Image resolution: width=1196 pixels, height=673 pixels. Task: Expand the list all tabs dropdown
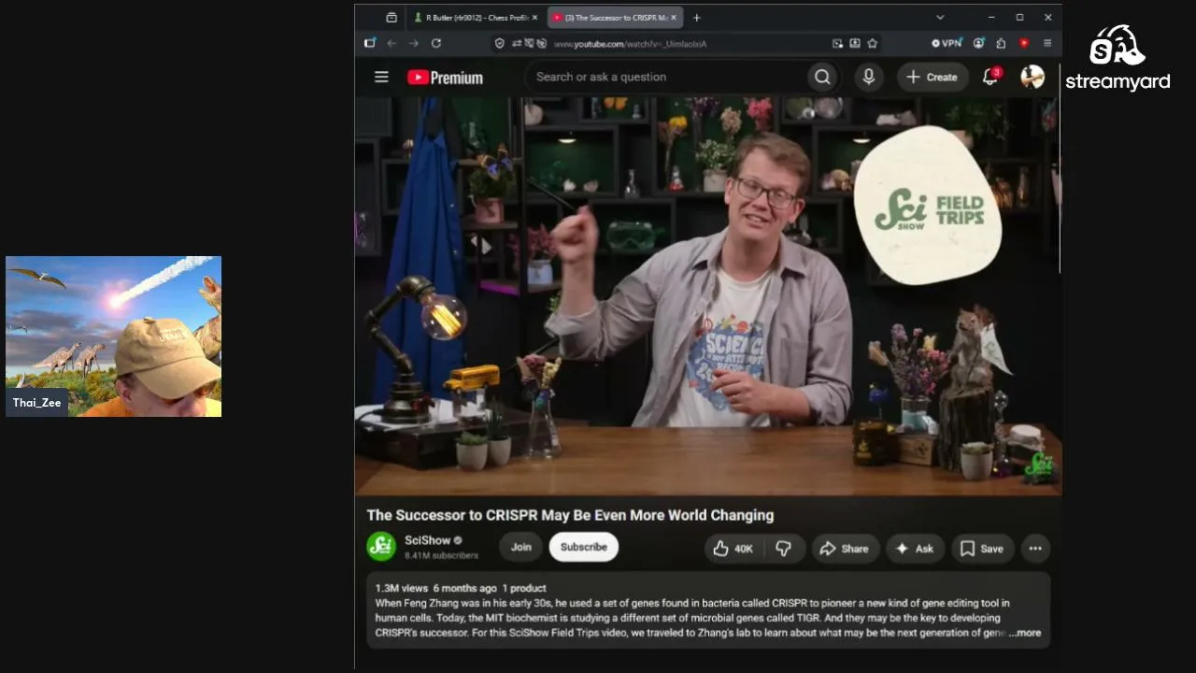tap(940, 17)
